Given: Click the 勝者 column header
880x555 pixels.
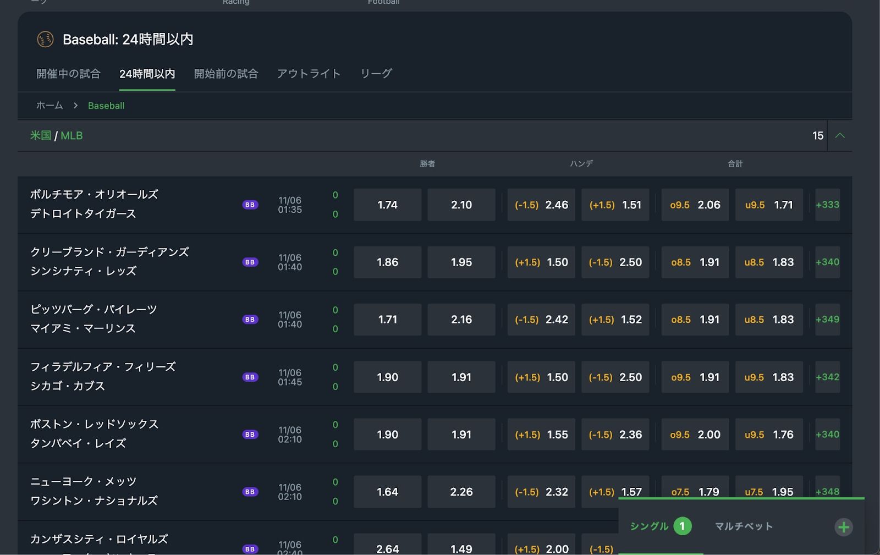Looking at the screenshot, I should (427, 164).
